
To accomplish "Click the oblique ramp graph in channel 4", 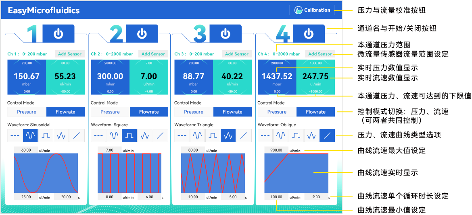I will tap(296, 173).
